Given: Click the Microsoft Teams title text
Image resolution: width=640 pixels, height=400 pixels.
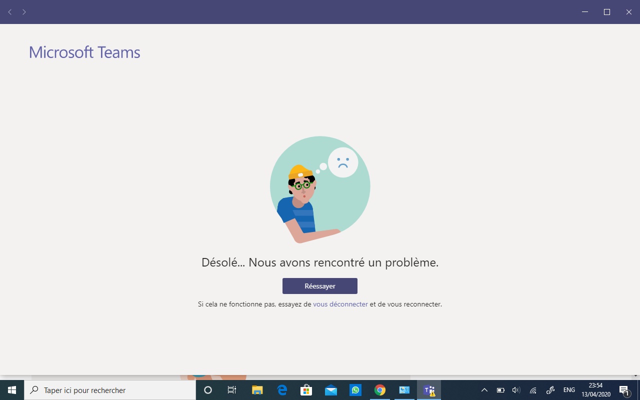Looking at the screenshot, I should point(84,52).
